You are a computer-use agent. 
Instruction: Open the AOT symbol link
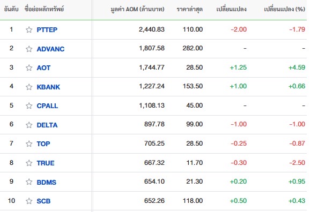point(43,68)
